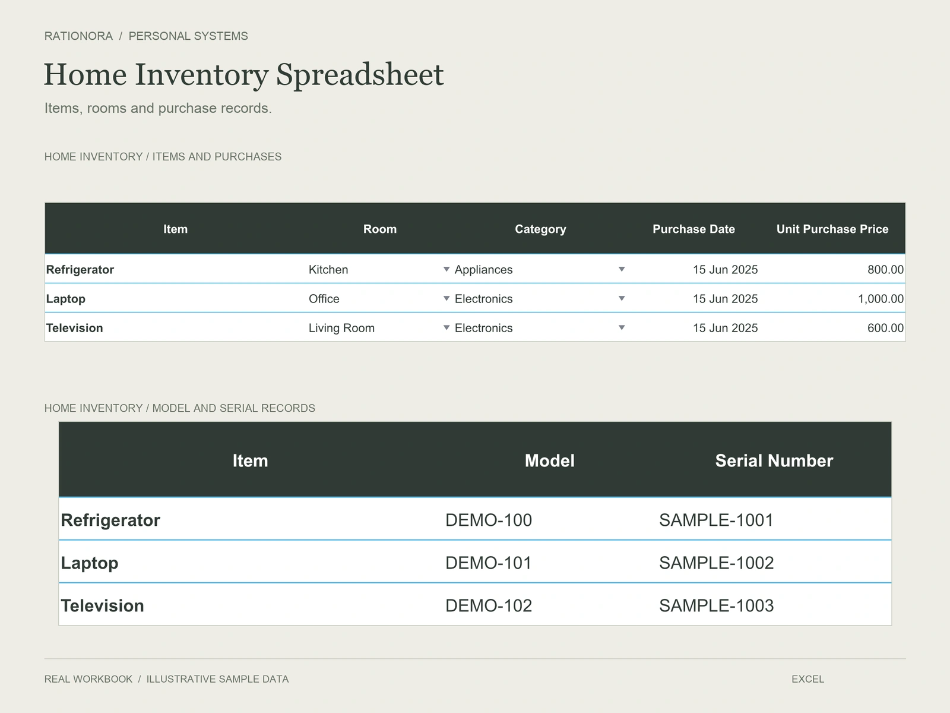This screenshot has width=950, height=713.
Task: Open Room dropdown arrow for Laptop row
Action: click(x=446, y=299)
